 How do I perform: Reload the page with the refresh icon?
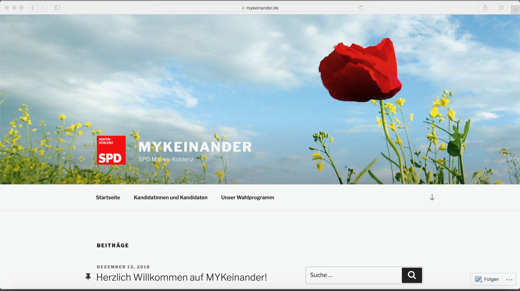(x=360, y=8)
